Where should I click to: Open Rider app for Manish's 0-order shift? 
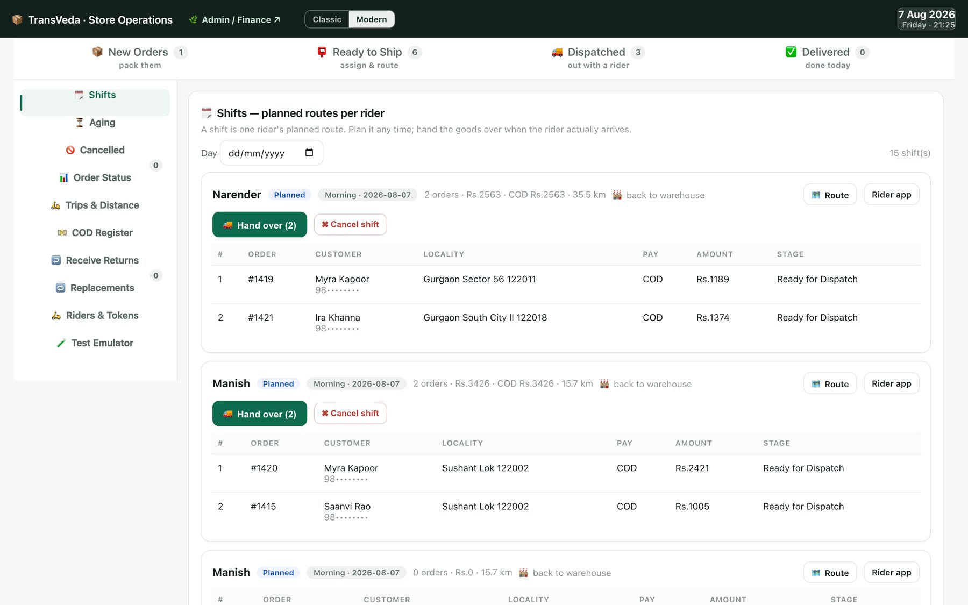(891, 572)
